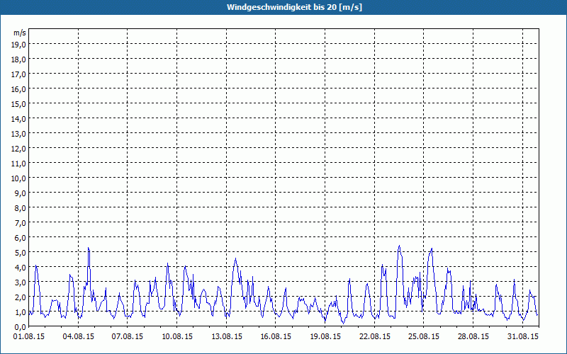The height and width of the screenshot is (354, 567).
Task: Click the 8,0 y-axis label
Action: tap(21, 207)
